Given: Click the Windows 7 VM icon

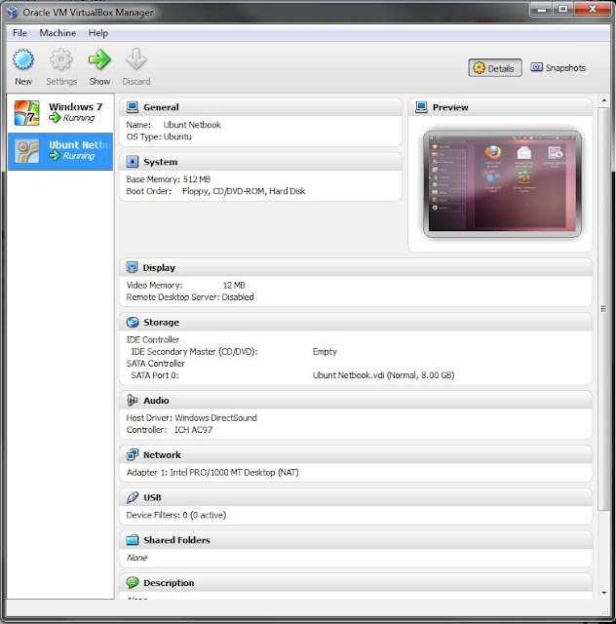Looking at the screenshot, I should point(26,113).
